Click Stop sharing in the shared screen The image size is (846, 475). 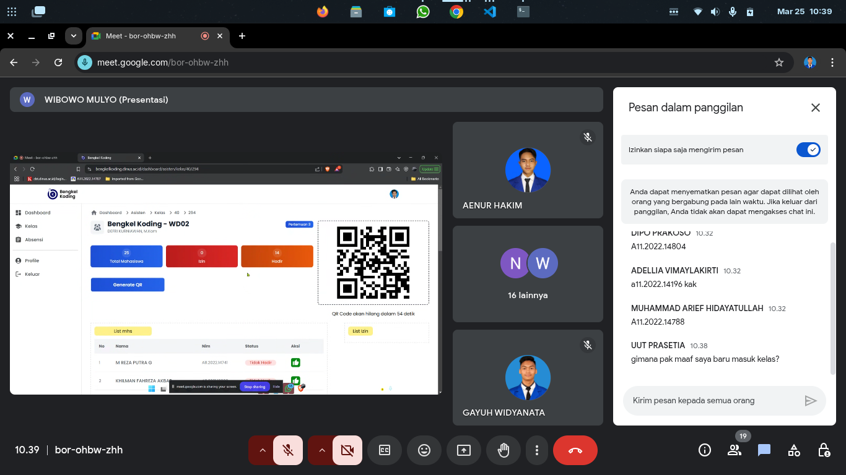[255, 387]
